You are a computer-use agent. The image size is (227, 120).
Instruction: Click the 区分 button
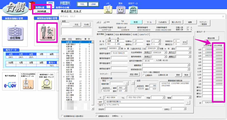184,42
